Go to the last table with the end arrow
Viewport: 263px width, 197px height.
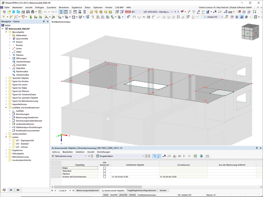pyautogui.click(x=73, y=191)
